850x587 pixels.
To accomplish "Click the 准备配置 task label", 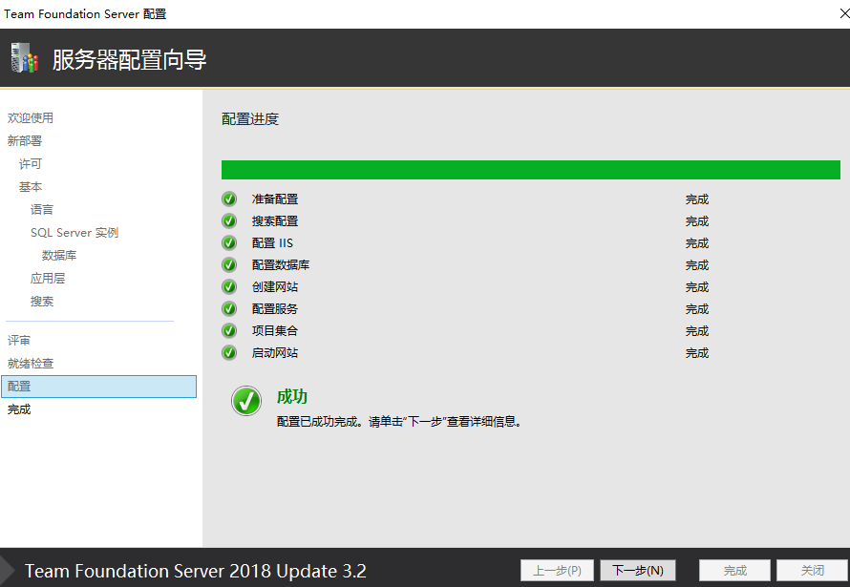I will [x=275, y=199].
